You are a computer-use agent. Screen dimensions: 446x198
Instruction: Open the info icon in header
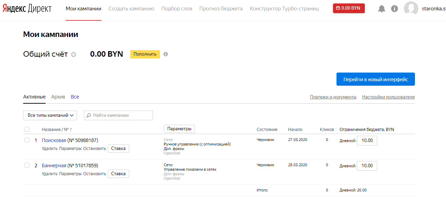(x=395, y=9)
